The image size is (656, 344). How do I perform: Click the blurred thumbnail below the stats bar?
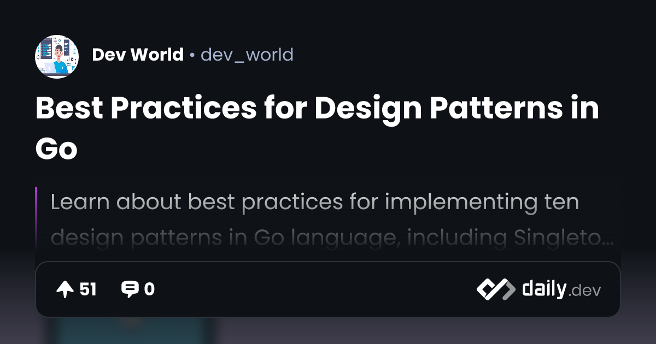(130, 330)
